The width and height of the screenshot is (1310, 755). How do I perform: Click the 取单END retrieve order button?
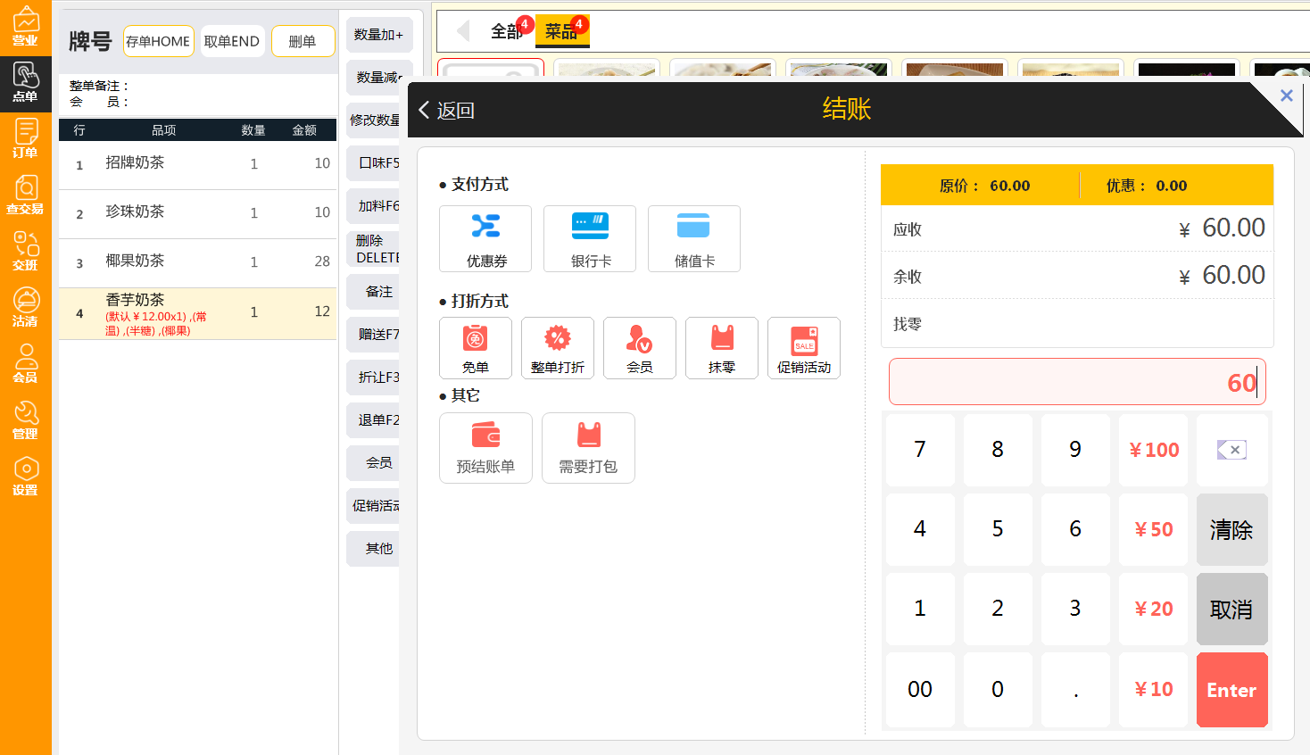[x=232, y=40]
